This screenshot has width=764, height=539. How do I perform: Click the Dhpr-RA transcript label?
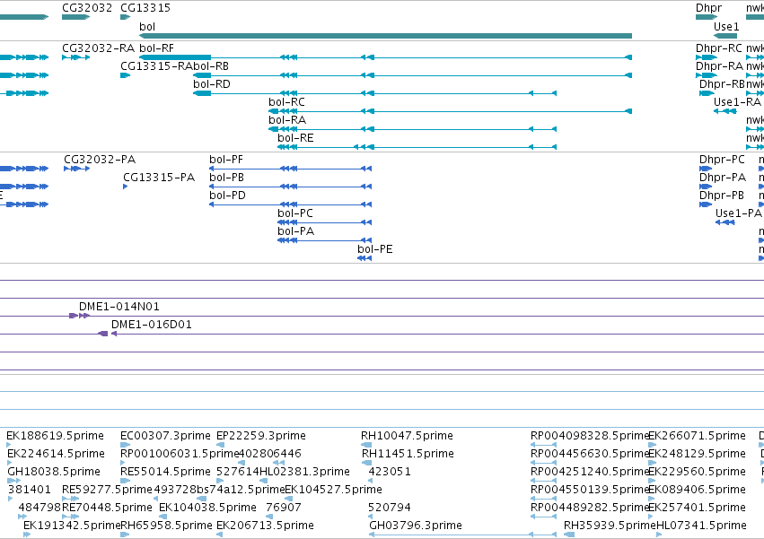point(719,65)
